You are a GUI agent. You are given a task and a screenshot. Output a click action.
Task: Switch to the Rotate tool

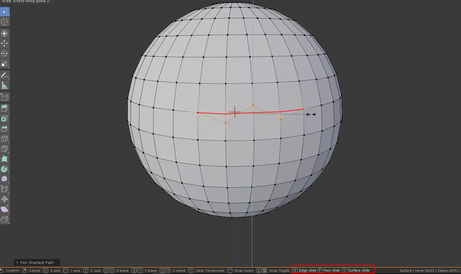tap(5, 54)
